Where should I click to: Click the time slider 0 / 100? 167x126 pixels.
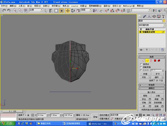pyautogui.click(x=13, y=111)
